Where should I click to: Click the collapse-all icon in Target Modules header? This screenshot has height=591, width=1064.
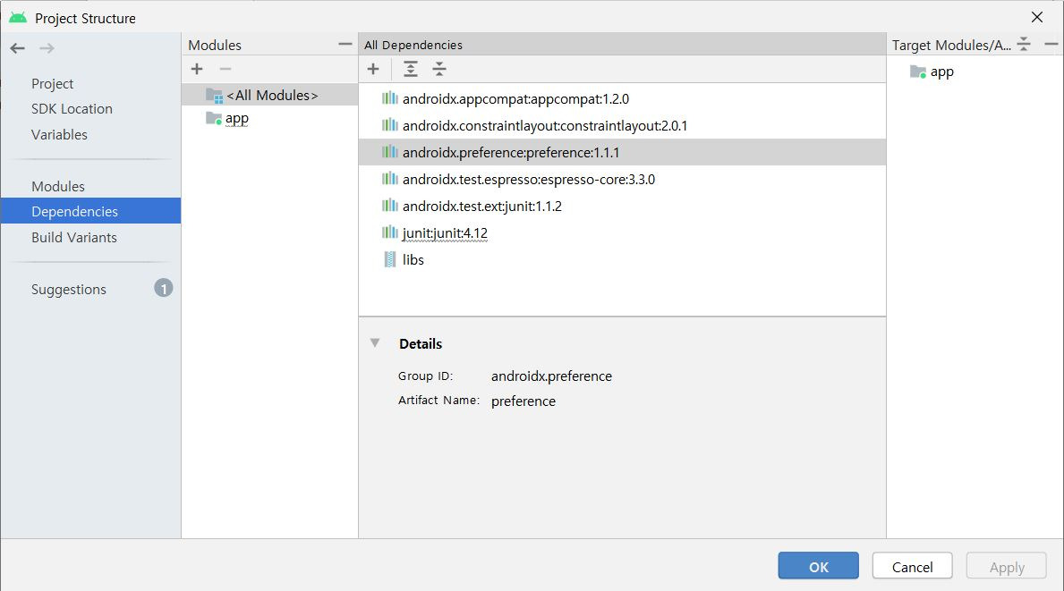(1023, 43)
